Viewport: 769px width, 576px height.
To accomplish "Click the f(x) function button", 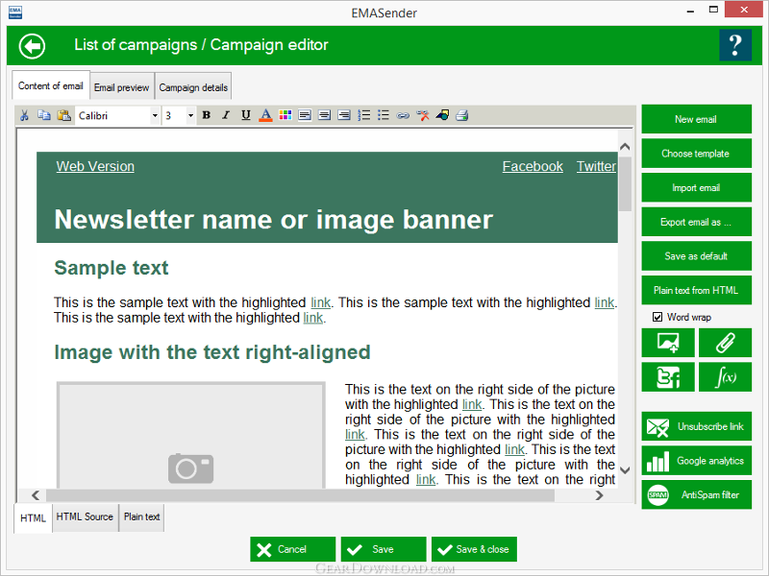I will [x=725, y=377].
